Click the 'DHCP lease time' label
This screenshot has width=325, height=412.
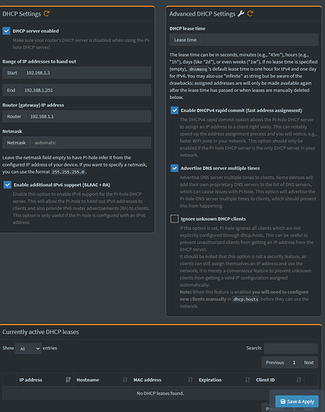point(187,29)
